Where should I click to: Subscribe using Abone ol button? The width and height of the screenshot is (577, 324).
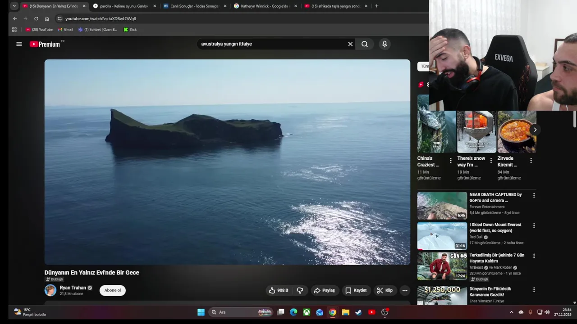click(113, 290)
